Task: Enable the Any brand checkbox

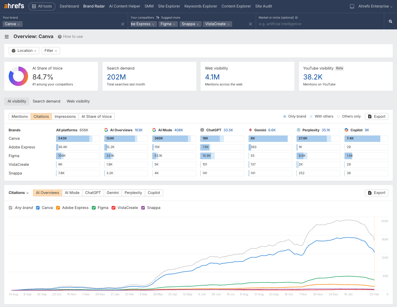Action: coord(10,207)
